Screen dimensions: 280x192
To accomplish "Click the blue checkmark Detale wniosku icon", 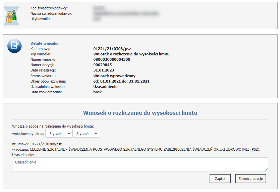I will [14, 46].
